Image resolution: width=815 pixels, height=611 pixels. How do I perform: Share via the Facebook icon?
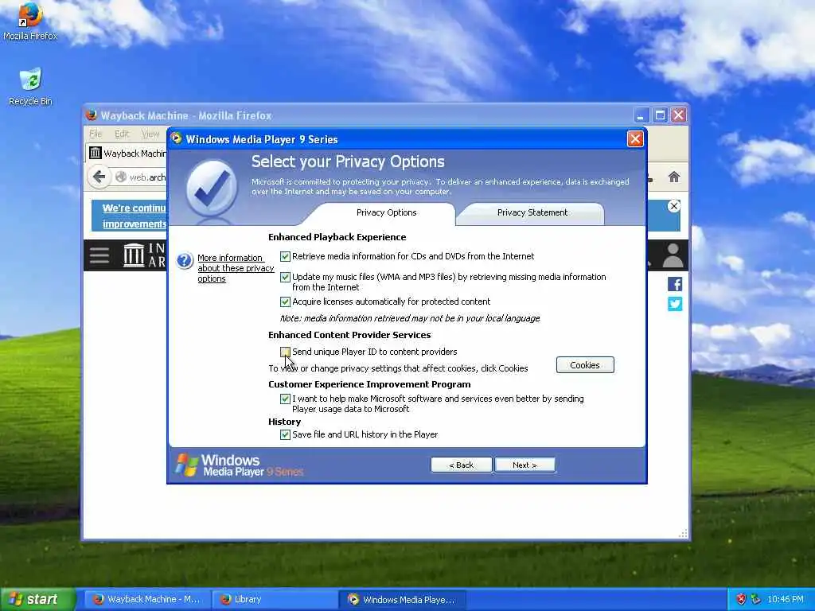(675, 284)
